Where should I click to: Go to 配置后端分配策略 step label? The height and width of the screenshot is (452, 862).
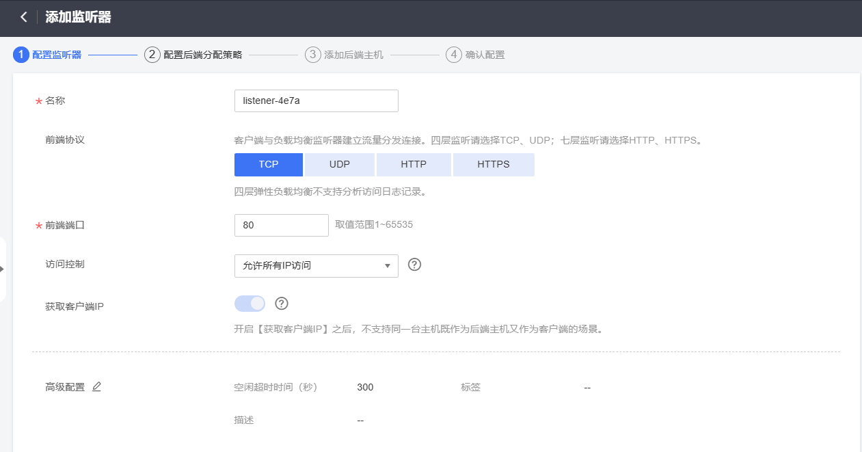tap(203, 55)
